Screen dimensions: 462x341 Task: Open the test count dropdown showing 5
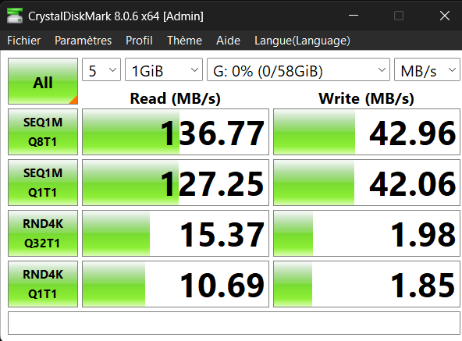point(101,70)
